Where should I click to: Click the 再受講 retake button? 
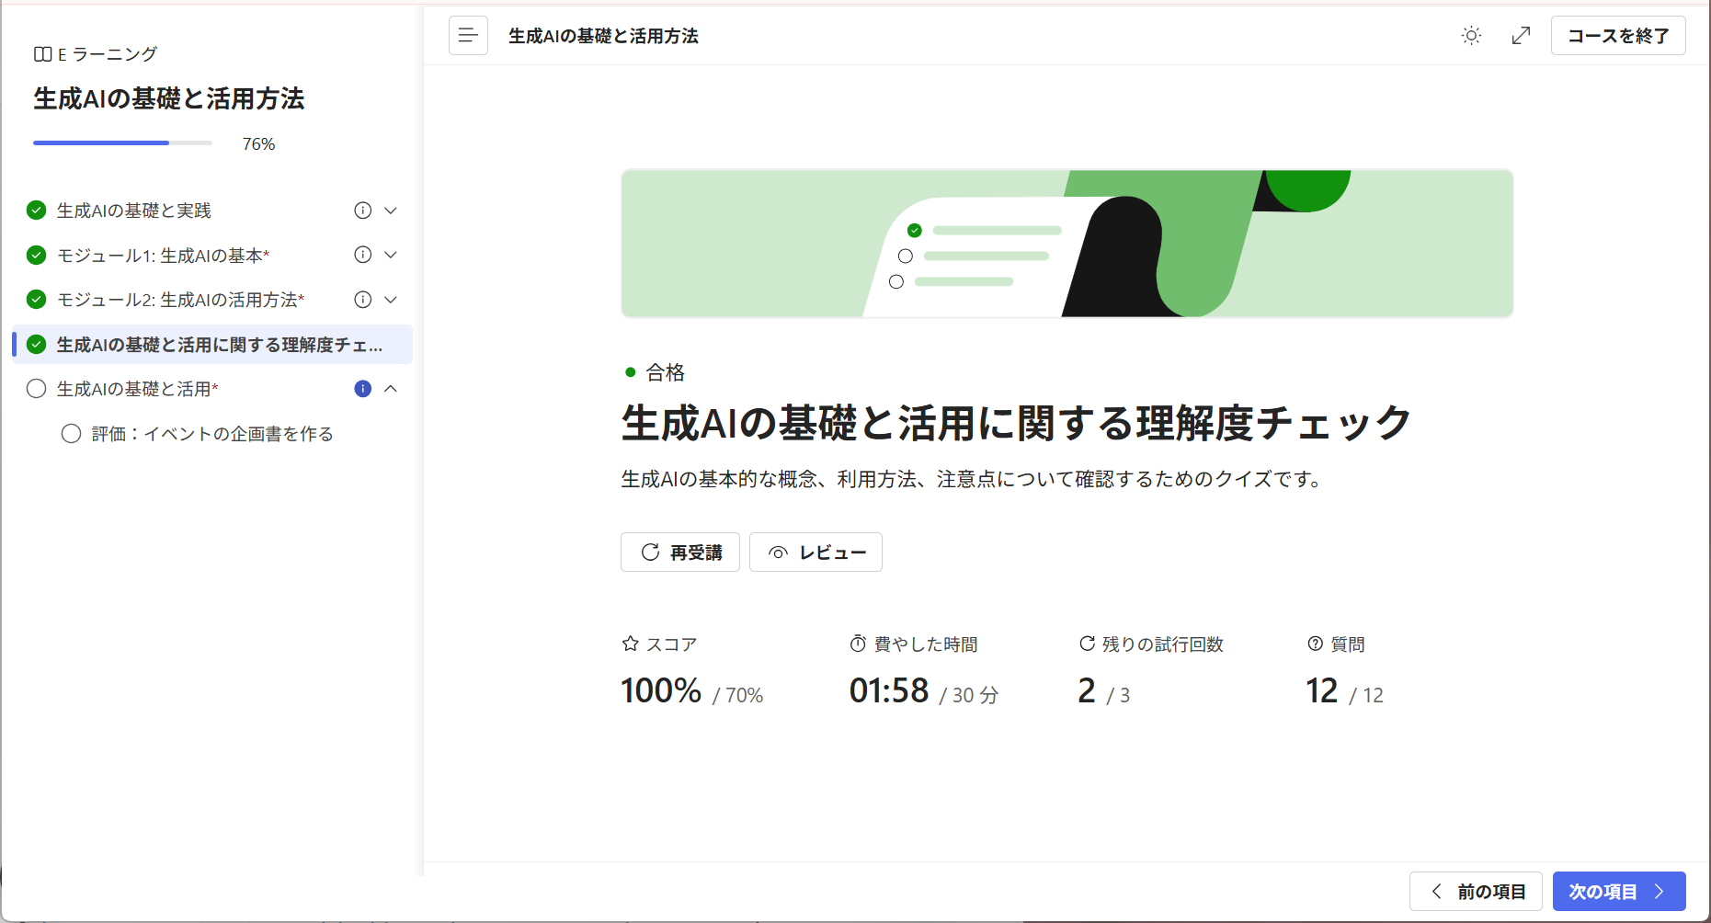click(680, 553)
